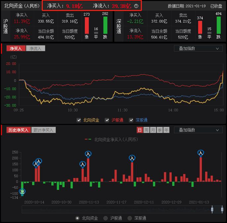
Task: Switch to the 净流入 tab
Action: coord(35,48)
